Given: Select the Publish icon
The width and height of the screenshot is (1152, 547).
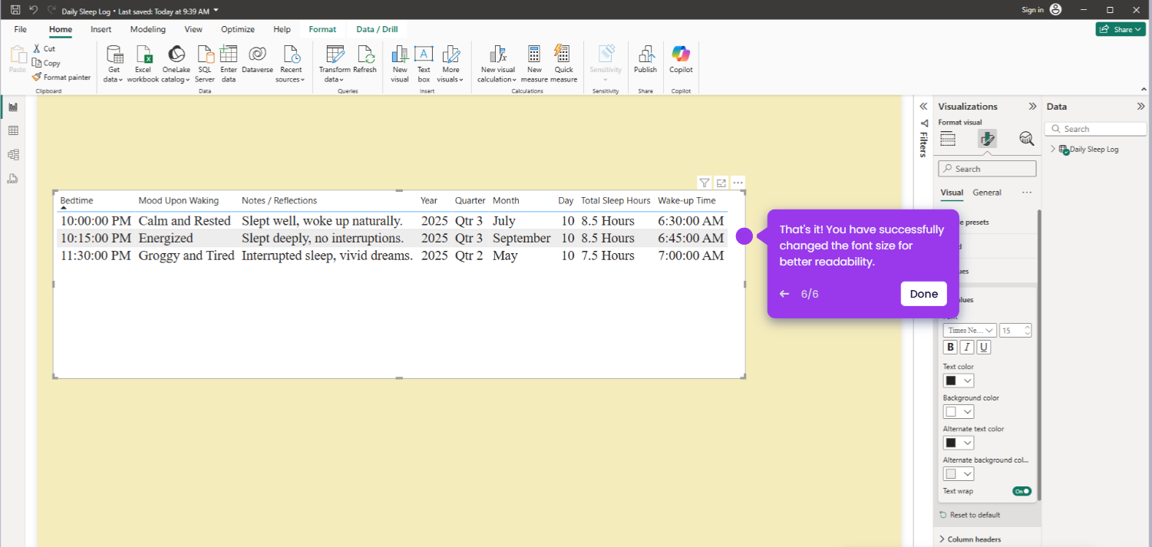Looking at the screenshot, I should 645,61.
